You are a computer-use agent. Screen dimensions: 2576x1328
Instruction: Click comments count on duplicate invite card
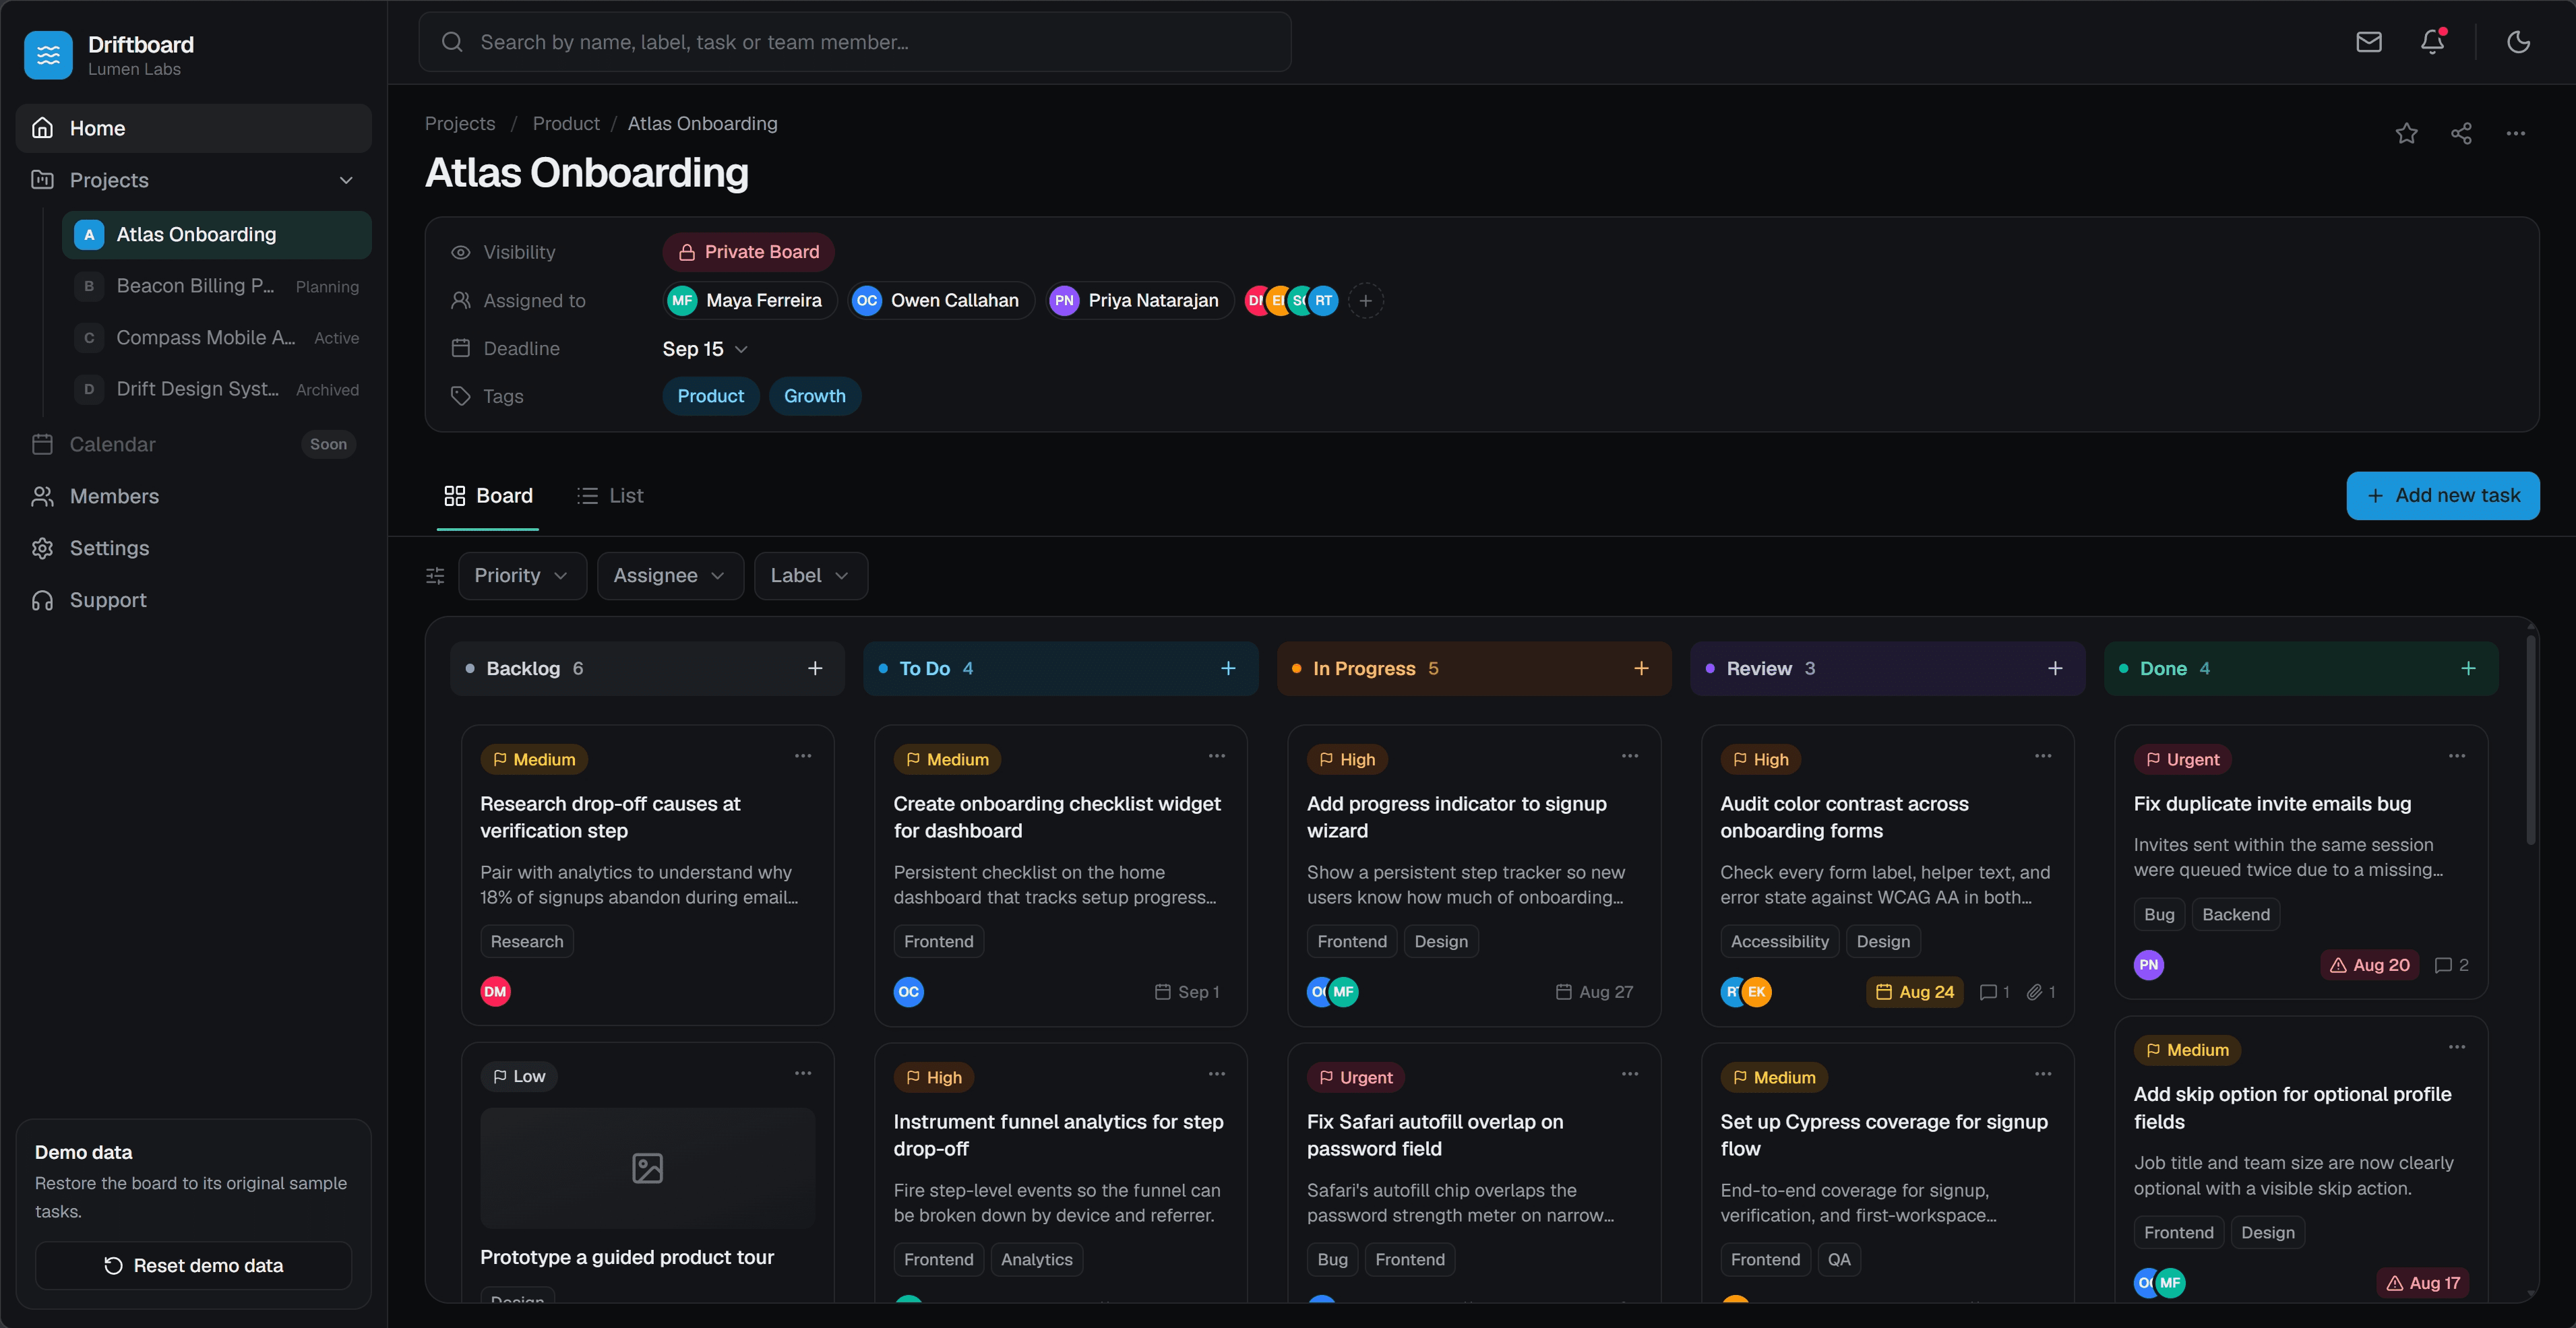point(2451,965)
